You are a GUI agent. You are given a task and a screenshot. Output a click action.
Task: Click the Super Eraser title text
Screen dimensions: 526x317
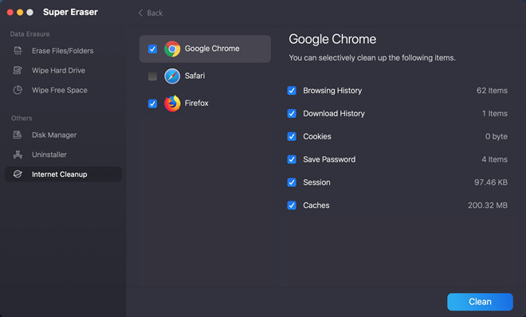[x=70, y=12]
